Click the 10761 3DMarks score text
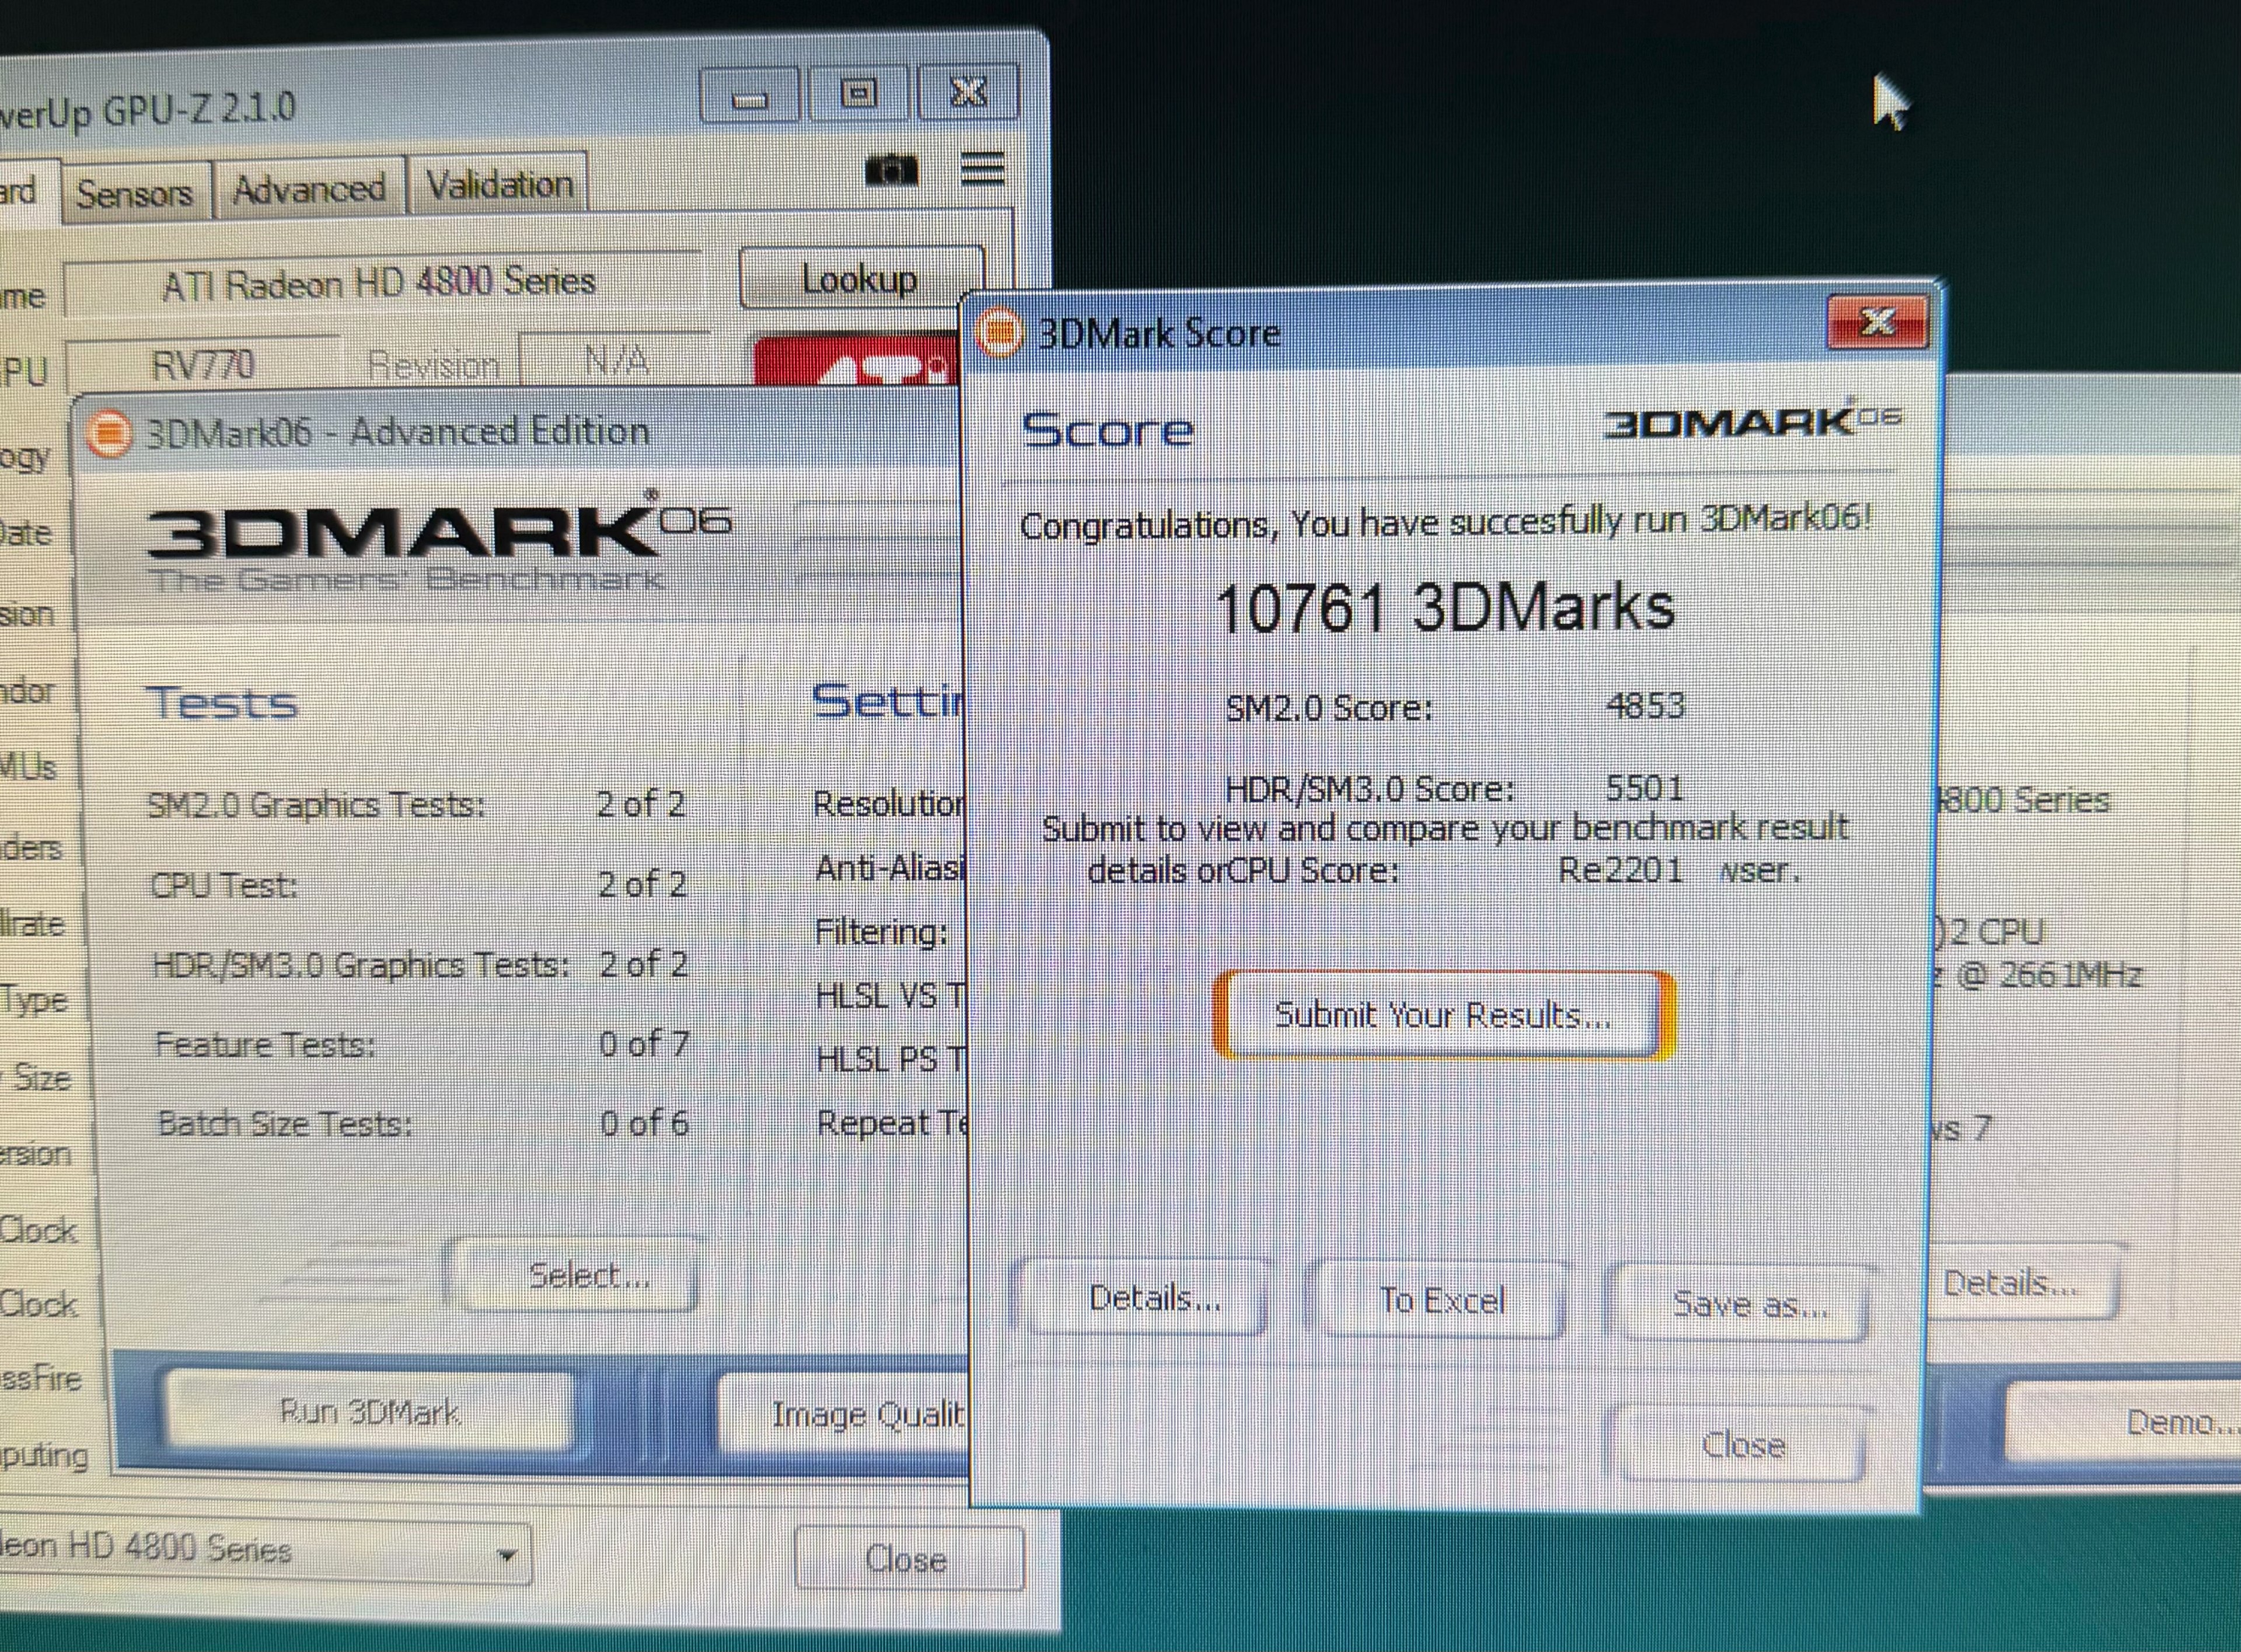The image size is (2241, 1652). [1445, 607]
